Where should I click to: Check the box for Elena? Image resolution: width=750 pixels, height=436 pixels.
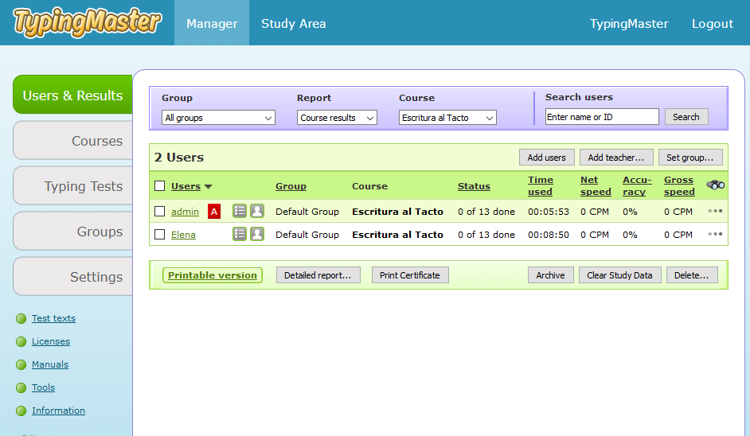(160, 234)
